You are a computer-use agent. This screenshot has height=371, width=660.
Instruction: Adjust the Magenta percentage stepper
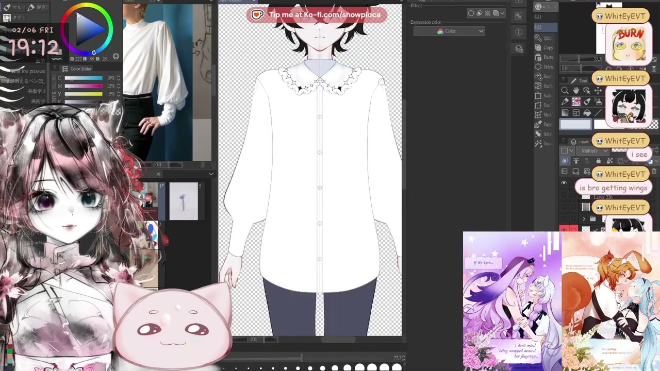click(118, 86)
